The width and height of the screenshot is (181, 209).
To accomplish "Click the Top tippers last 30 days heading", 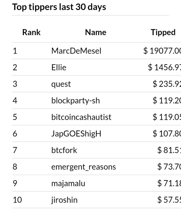I will (59, 7).
